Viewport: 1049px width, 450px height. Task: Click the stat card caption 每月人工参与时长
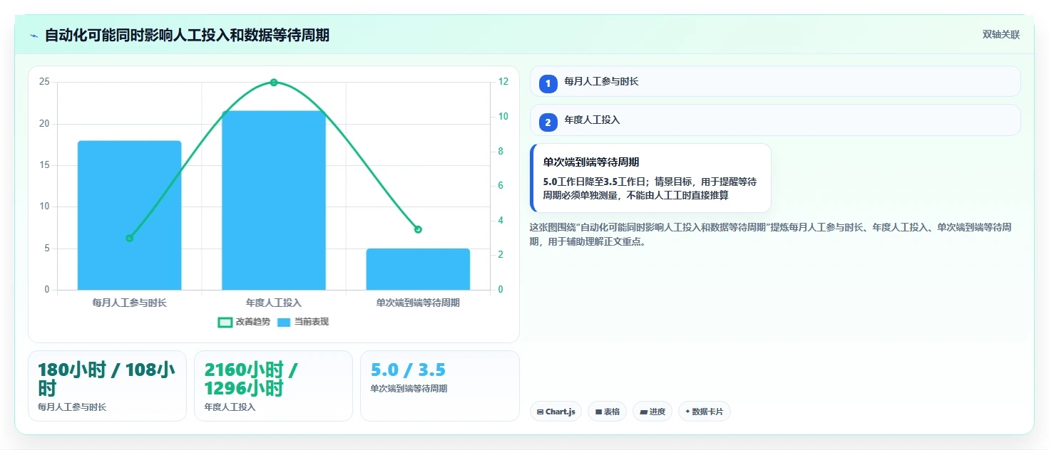[x=72, y=407]
